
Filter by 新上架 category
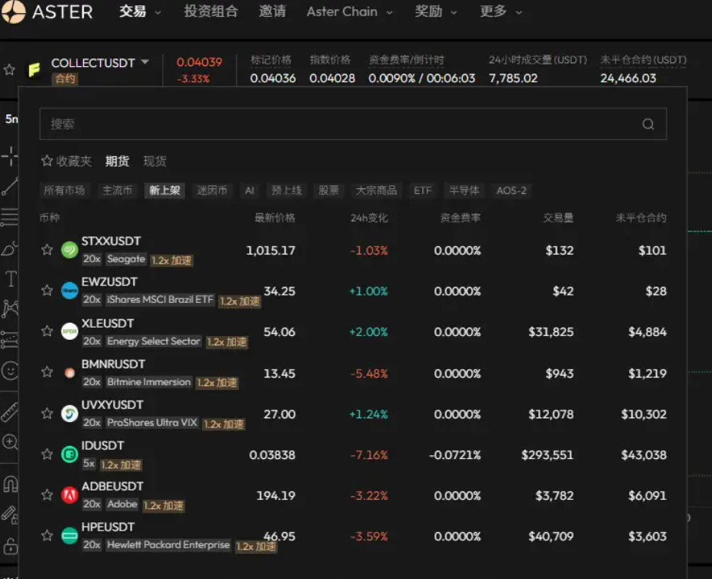click(x=165, y=191)
